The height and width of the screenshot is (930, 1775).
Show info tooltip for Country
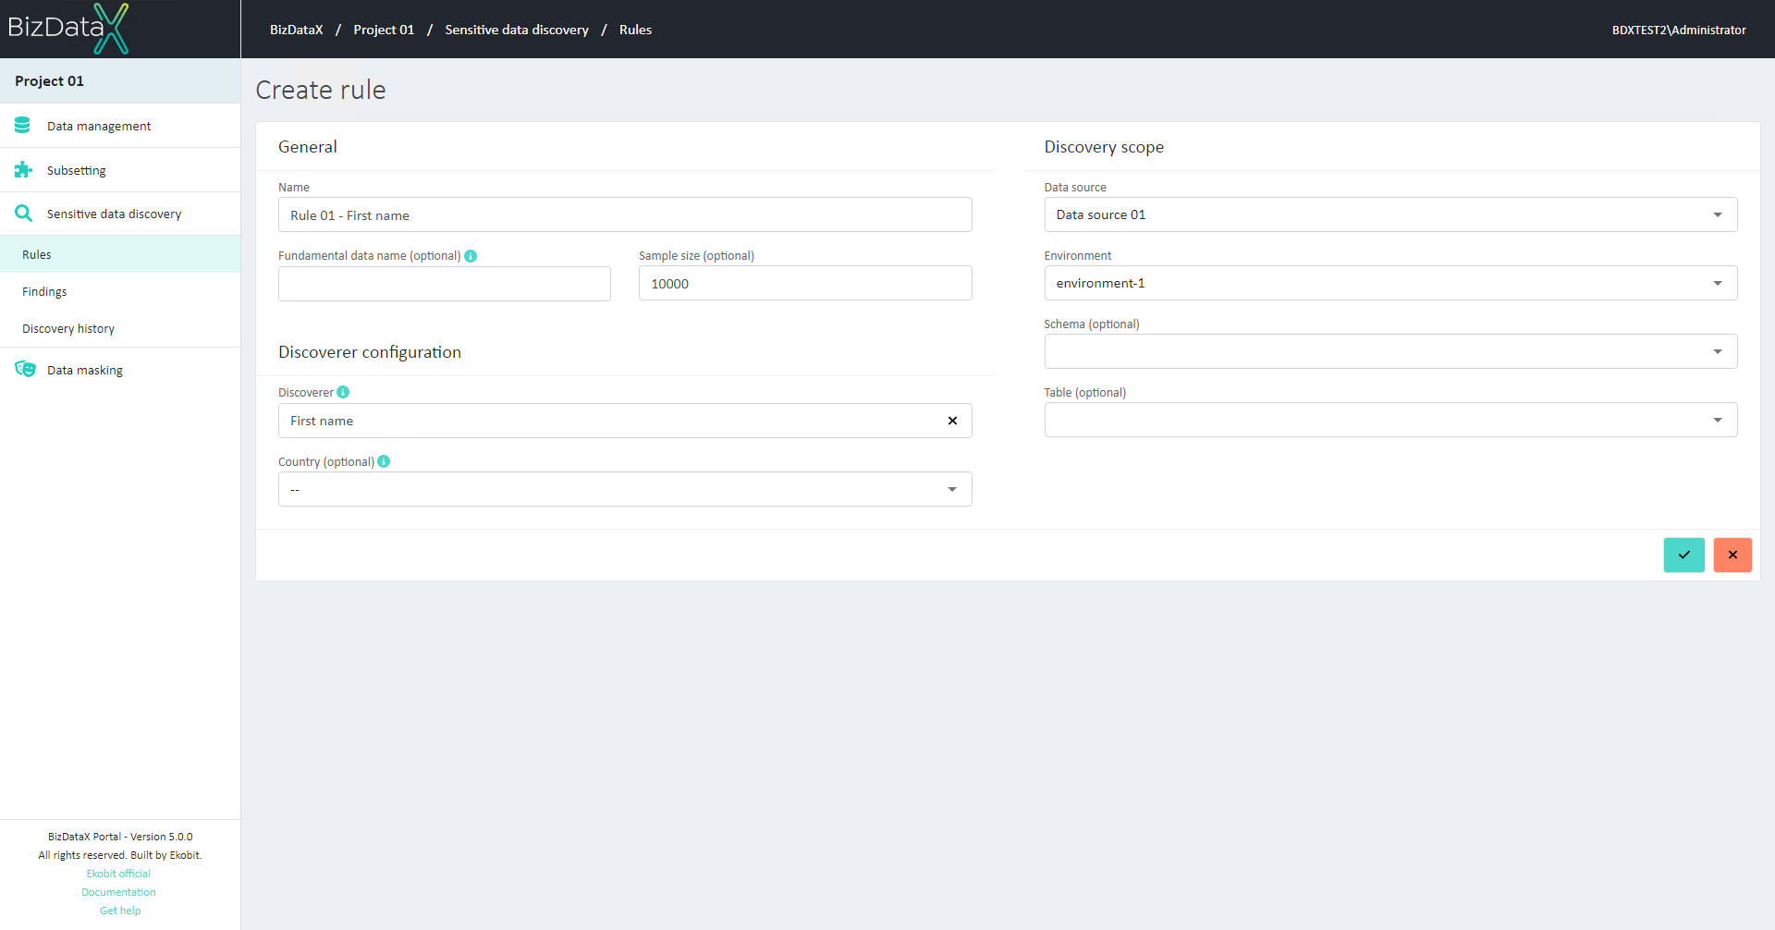pyautogui.click(x=384, y=461)
